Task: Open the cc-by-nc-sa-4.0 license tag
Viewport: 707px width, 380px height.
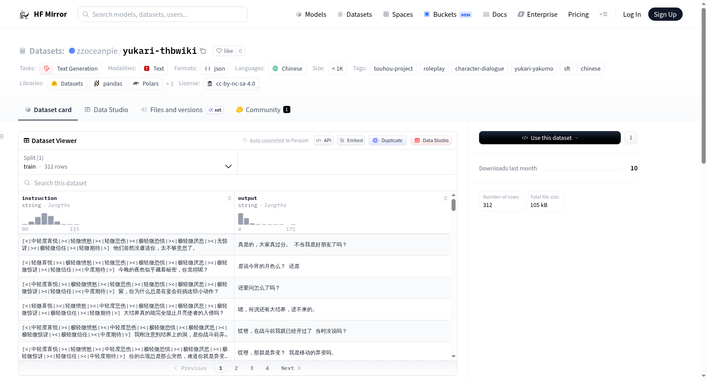Action: click(232, 83)
